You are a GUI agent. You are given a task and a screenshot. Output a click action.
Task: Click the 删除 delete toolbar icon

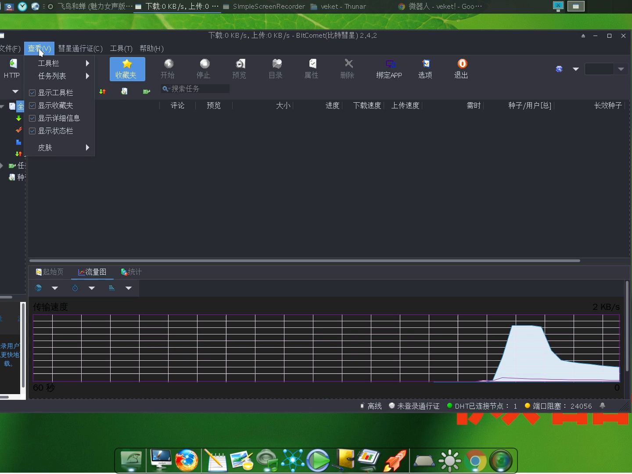[x=348, y=69]
